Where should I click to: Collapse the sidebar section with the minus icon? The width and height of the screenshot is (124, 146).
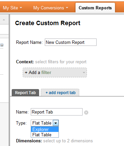coord(2,45)
